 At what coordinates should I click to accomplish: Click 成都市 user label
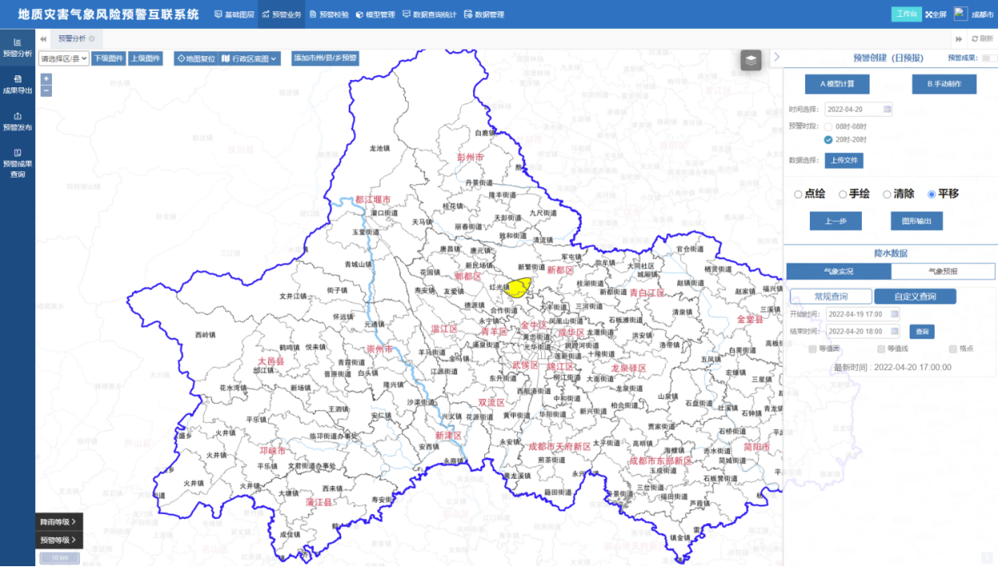click(982, 14)
